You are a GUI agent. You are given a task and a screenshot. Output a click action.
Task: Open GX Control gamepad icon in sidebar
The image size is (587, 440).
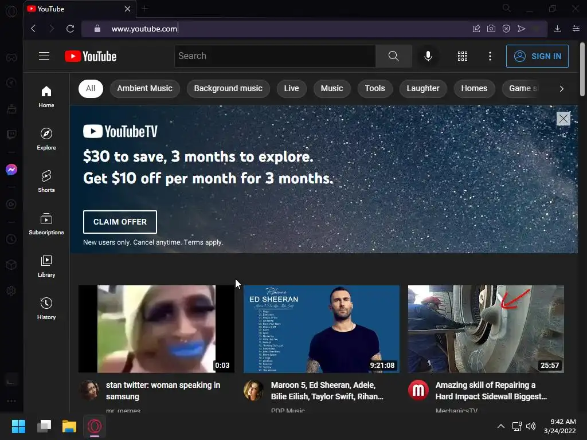[11, 57]
